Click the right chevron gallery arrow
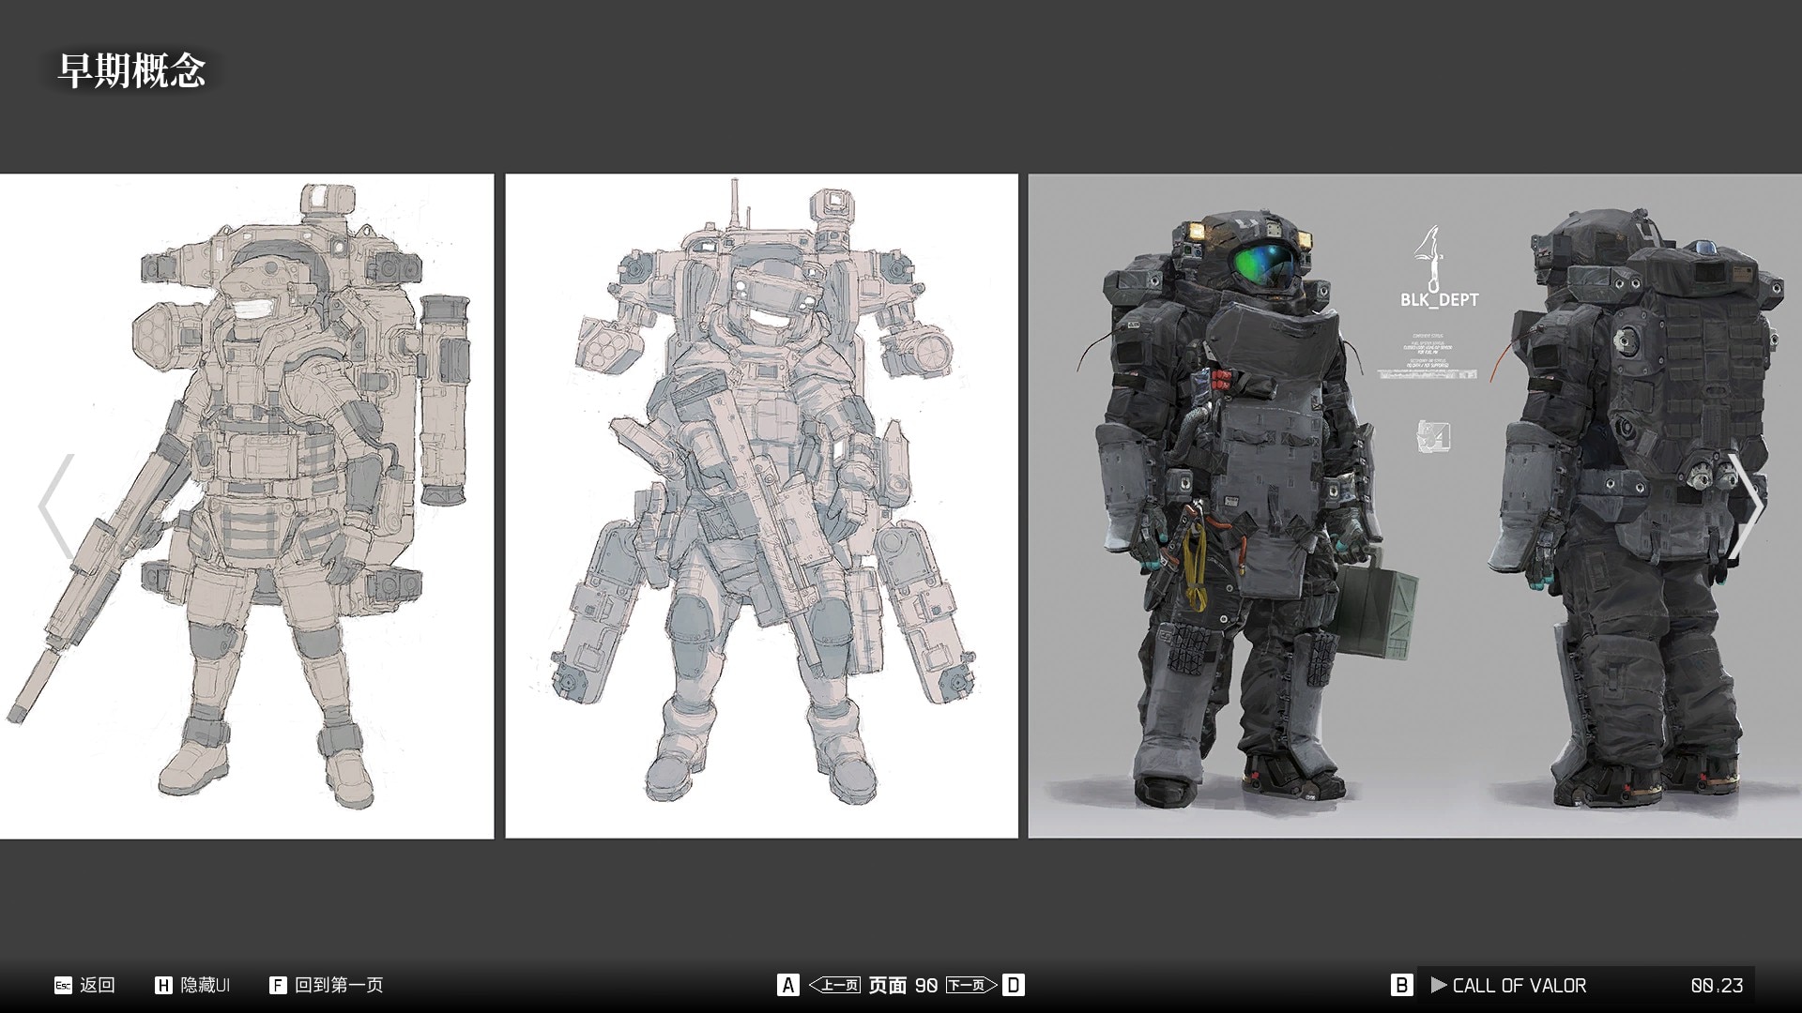The image size is (1802, 1013). (x=1748, y=507)
